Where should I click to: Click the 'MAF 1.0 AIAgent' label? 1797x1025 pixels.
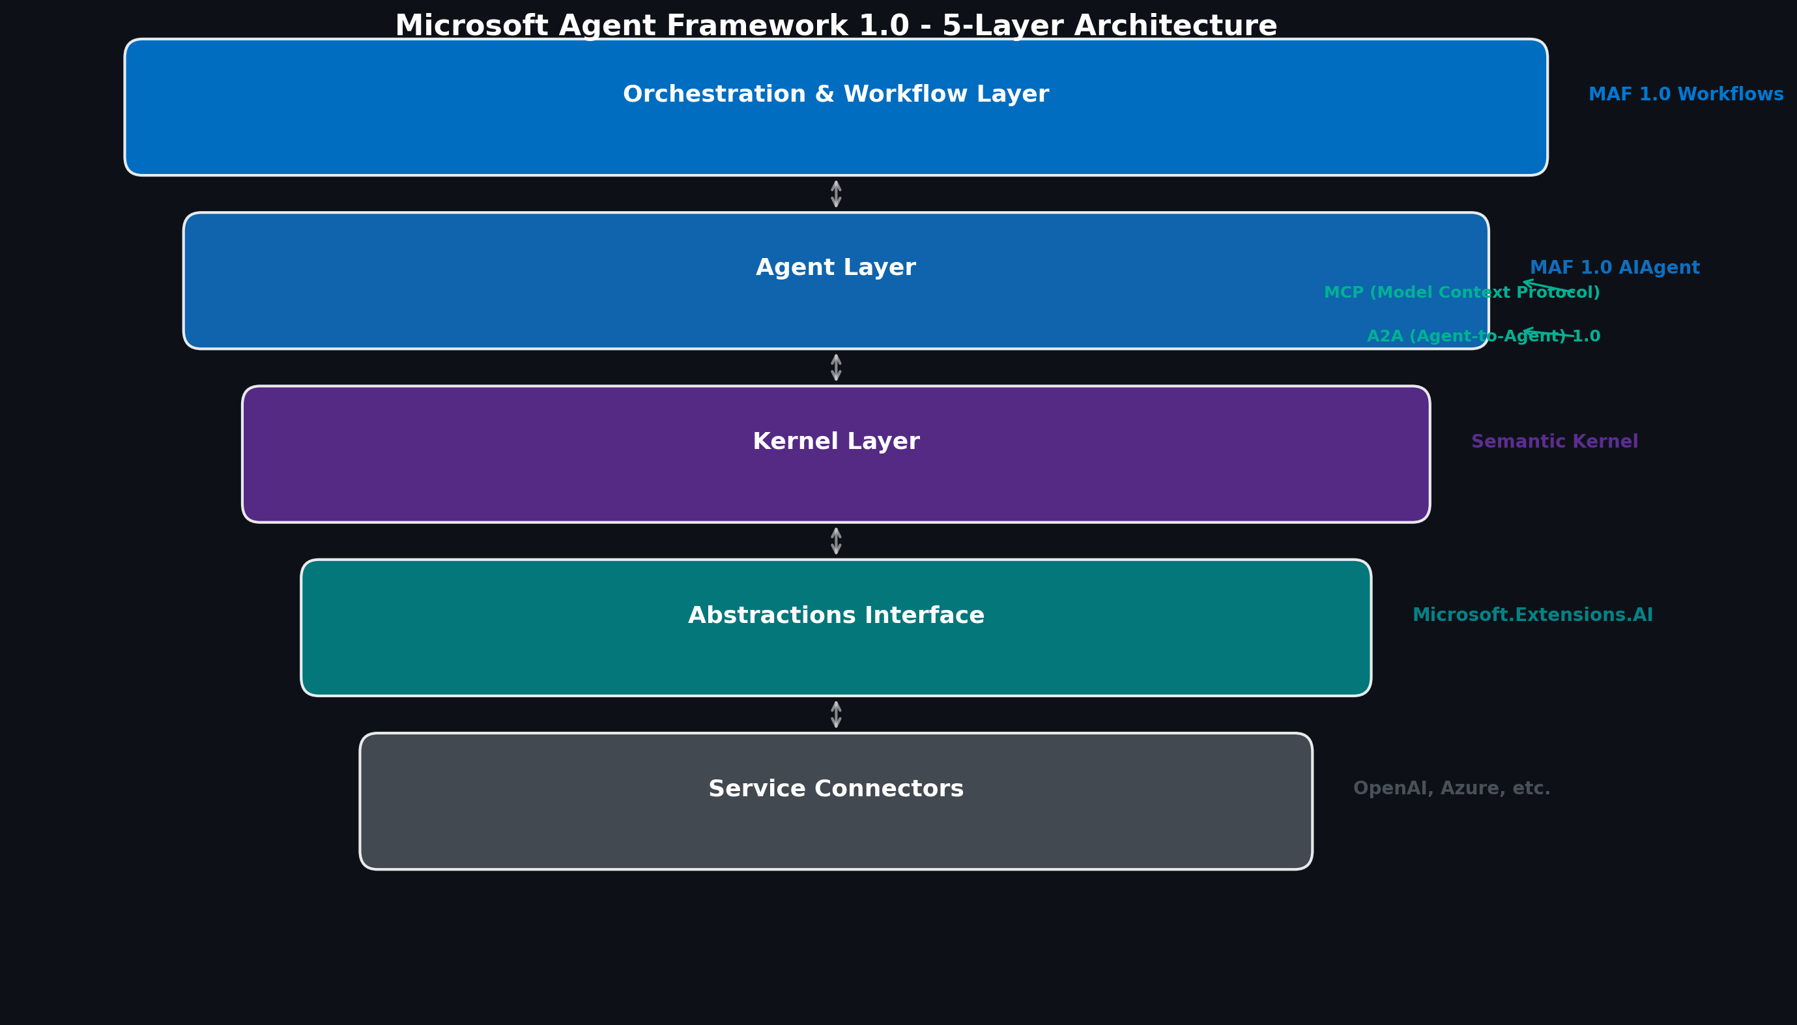(1614, 268)
